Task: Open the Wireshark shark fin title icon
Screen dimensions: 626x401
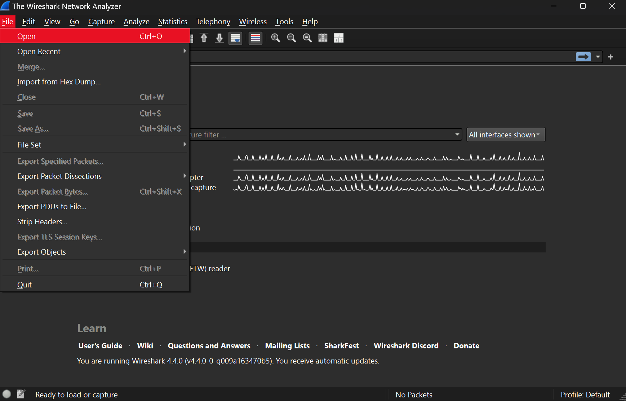Action: [x=5, y=6]
